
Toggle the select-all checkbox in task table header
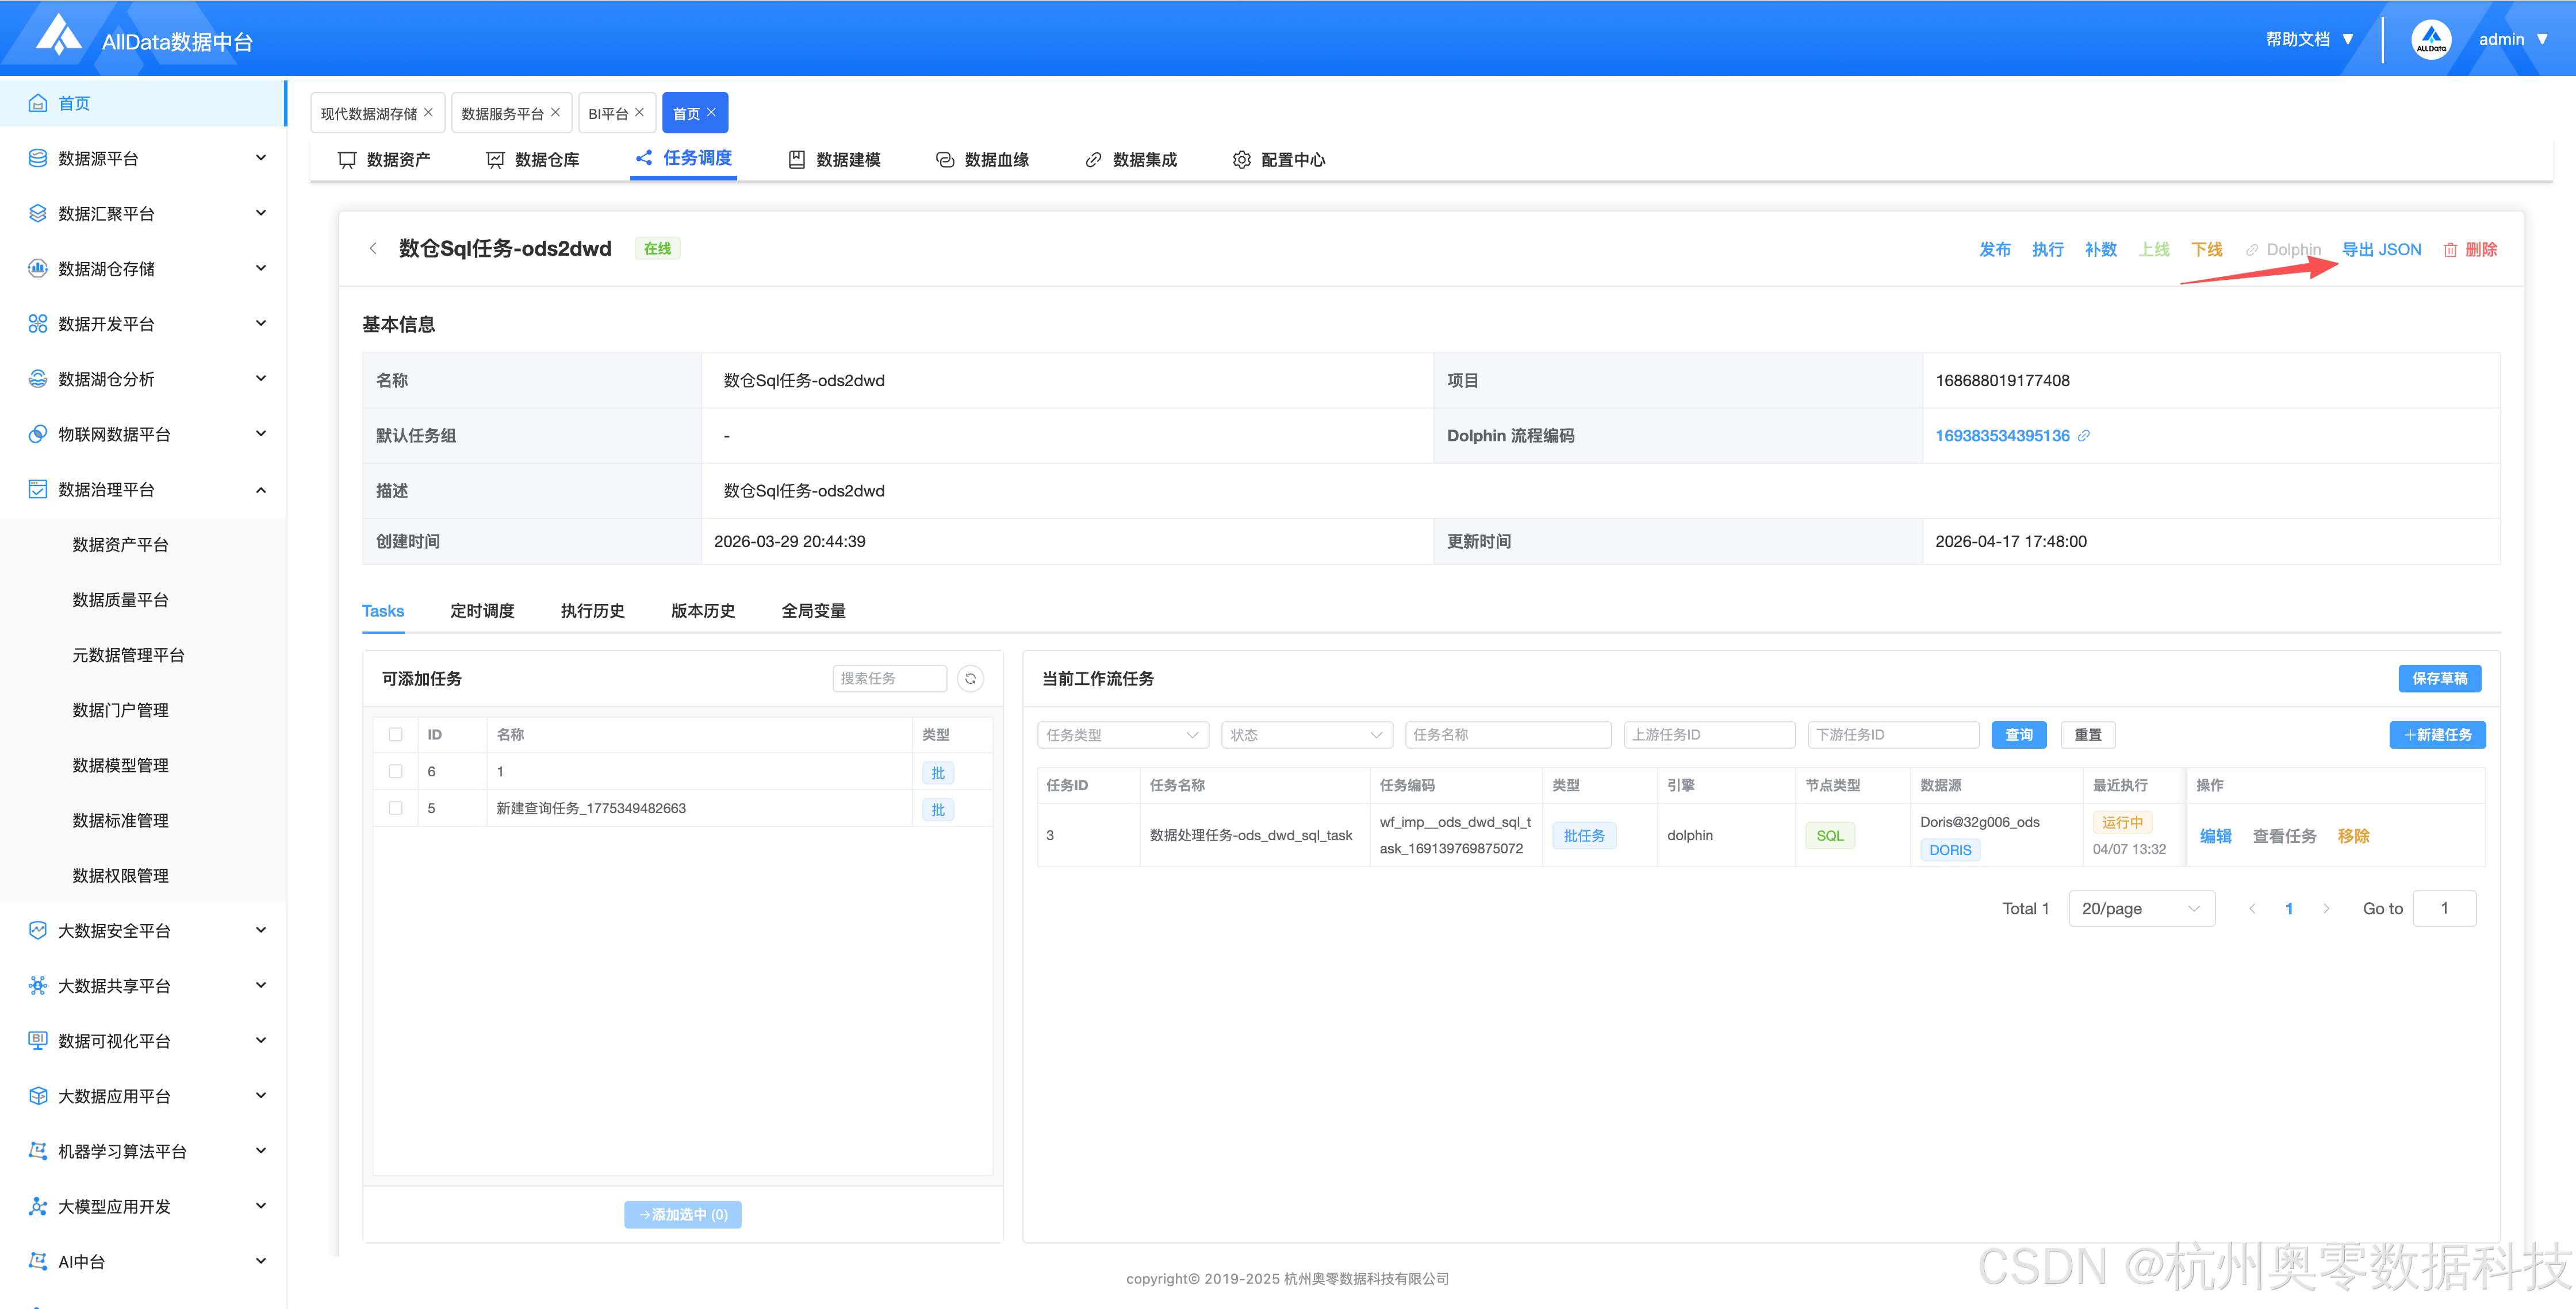[395, 734]
